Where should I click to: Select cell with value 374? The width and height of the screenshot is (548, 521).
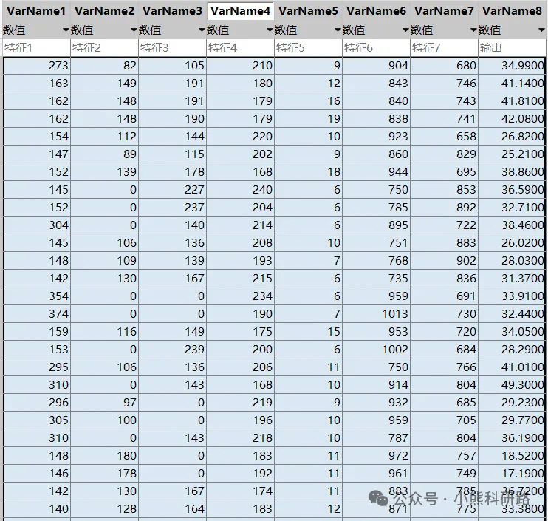pos(37,314)
